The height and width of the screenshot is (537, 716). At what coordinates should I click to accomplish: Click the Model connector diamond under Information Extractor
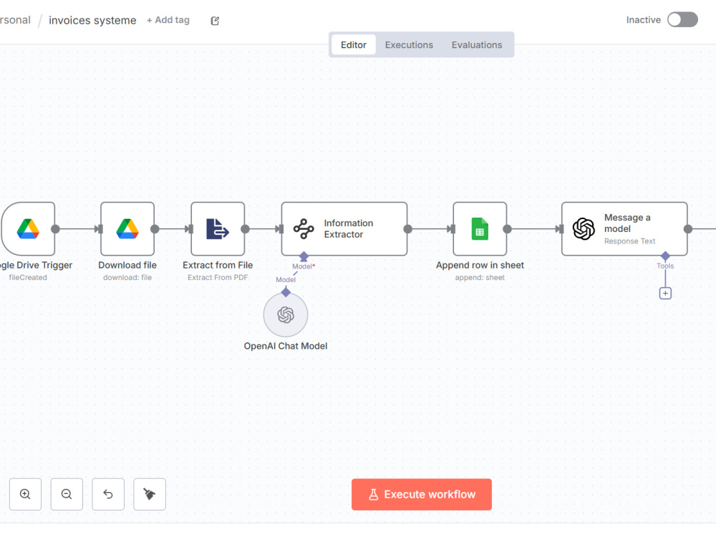pyautogui.click(x=304, y=256)
